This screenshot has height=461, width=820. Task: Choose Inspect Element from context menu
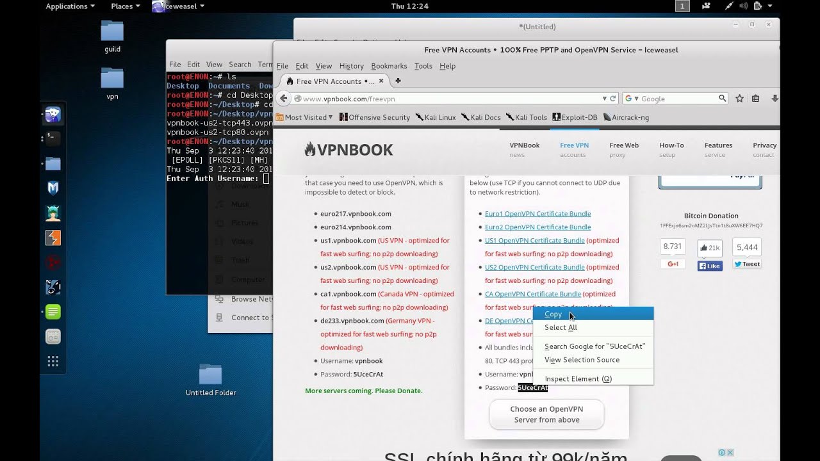[x=593, y=378]
